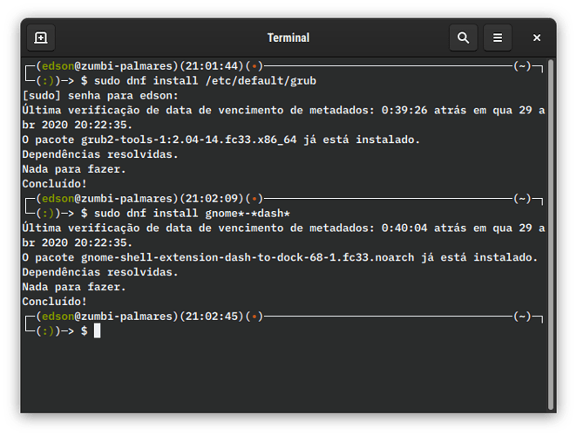Click the 21:01:44 timestamp in prompt
This screenshot has width=577, height=436.
pos(212,66)
